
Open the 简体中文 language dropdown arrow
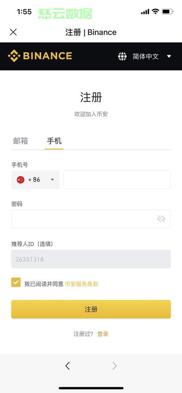pyautogui.click(x=169, y=56)
